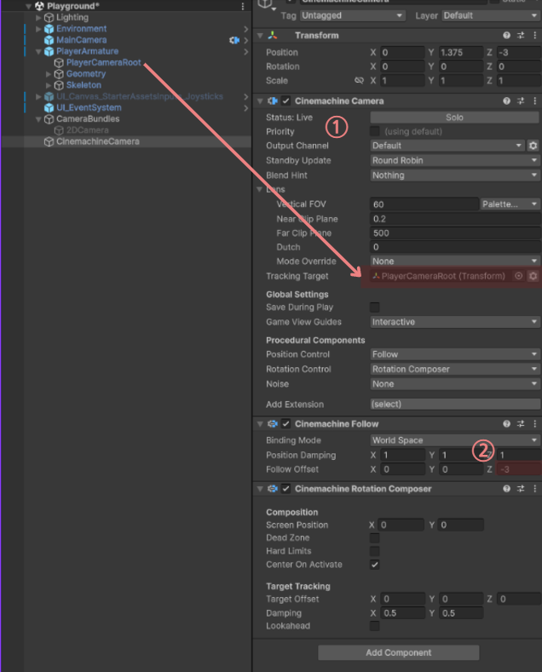
Task: Open PlayerArmature prefab with right chevron
Action: (245, 52)
